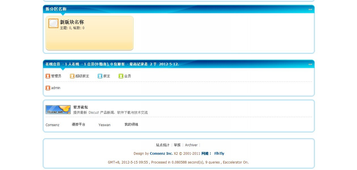Visit the 我的领地 friend link
357x170 pixels.
(x=131, y=124)
